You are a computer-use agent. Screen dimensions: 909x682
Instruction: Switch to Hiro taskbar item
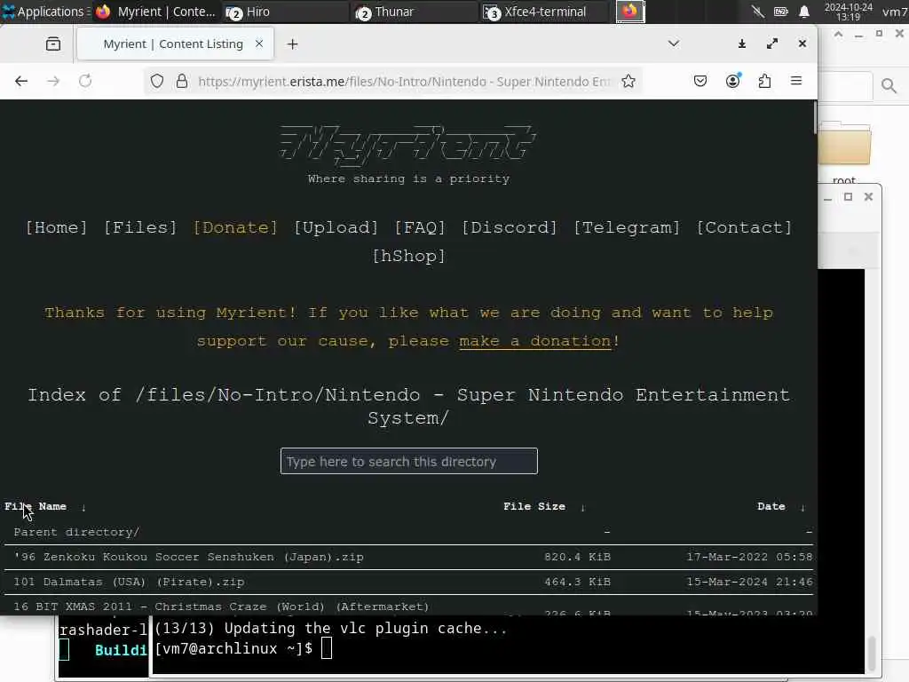[x=285, y=11]
